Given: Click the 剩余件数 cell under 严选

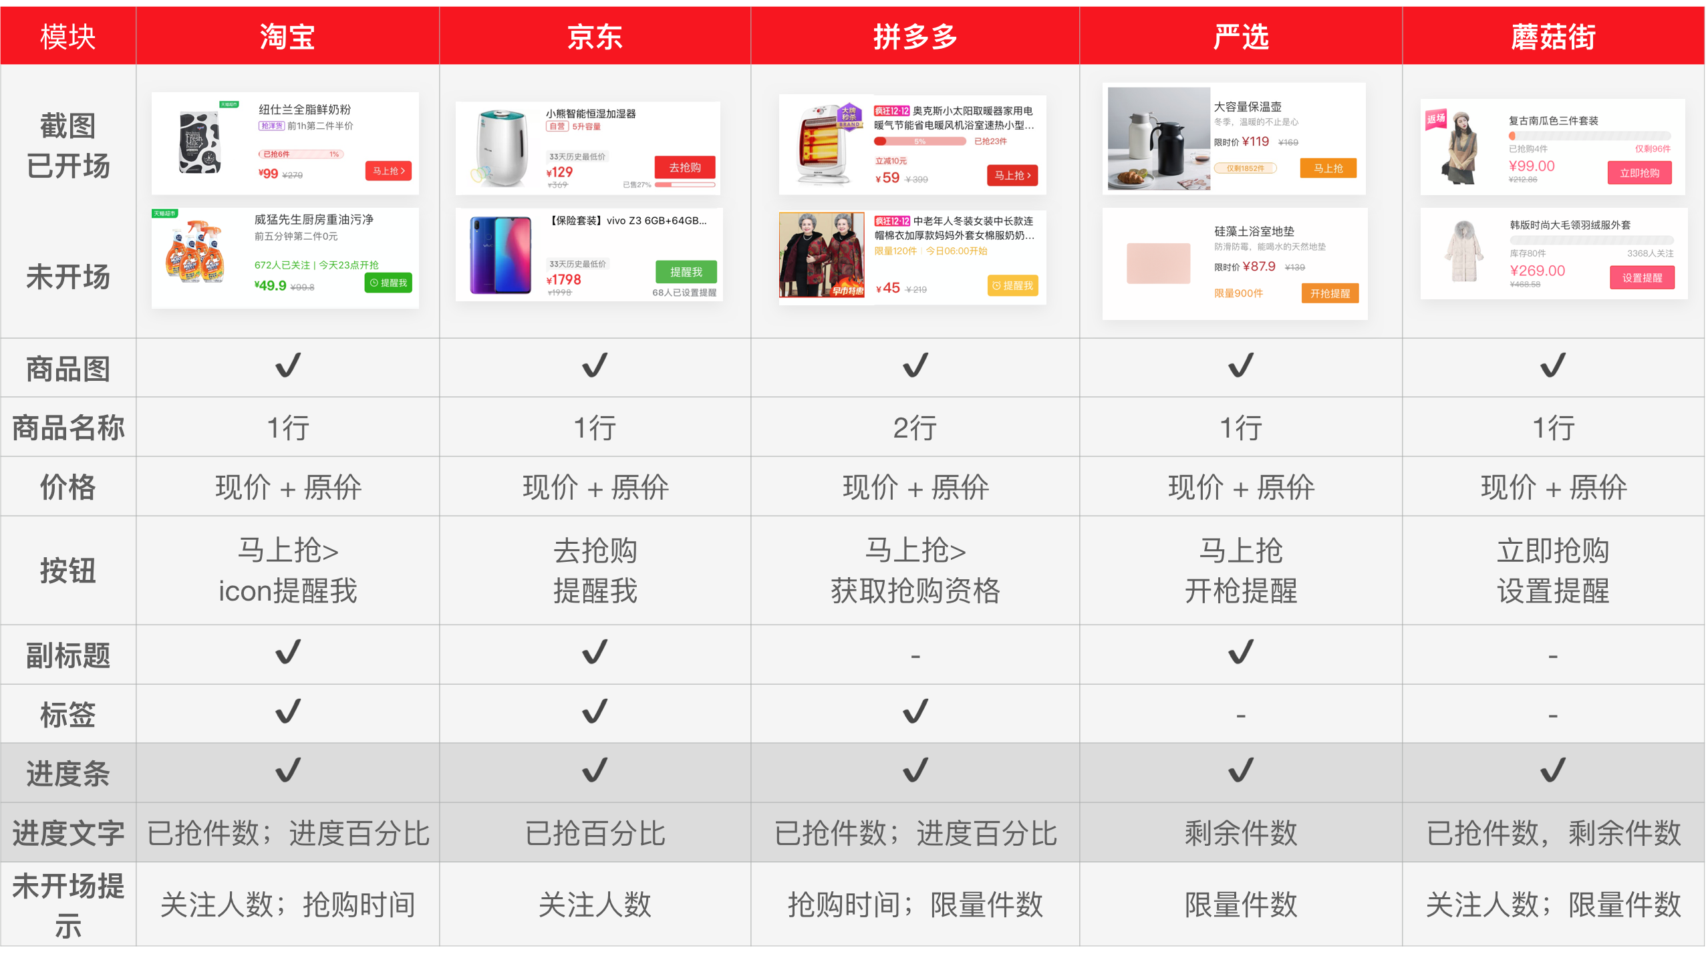Looking at the screenshot, I should click(x=1241, y=833).
